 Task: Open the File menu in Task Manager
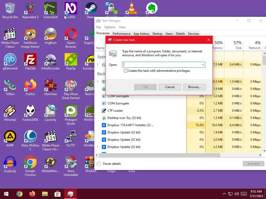point(98,27)
